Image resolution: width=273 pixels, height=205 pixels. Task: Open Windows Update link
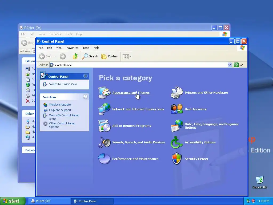pos(60,105)
